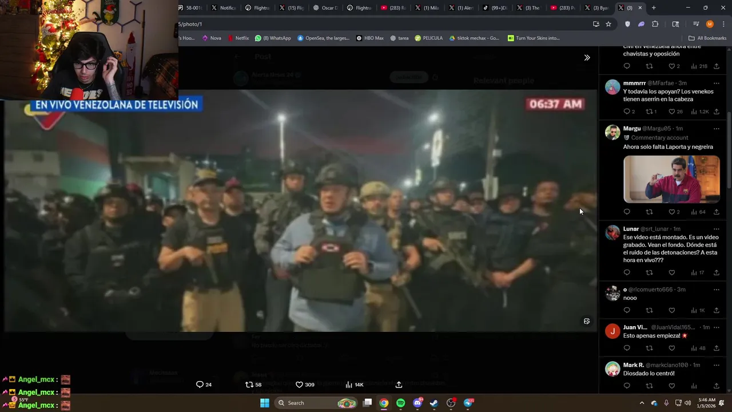Viewport: 732px width, 412px height.
Task: Repost Lunar's reply
Action: (x=649, y=272)
